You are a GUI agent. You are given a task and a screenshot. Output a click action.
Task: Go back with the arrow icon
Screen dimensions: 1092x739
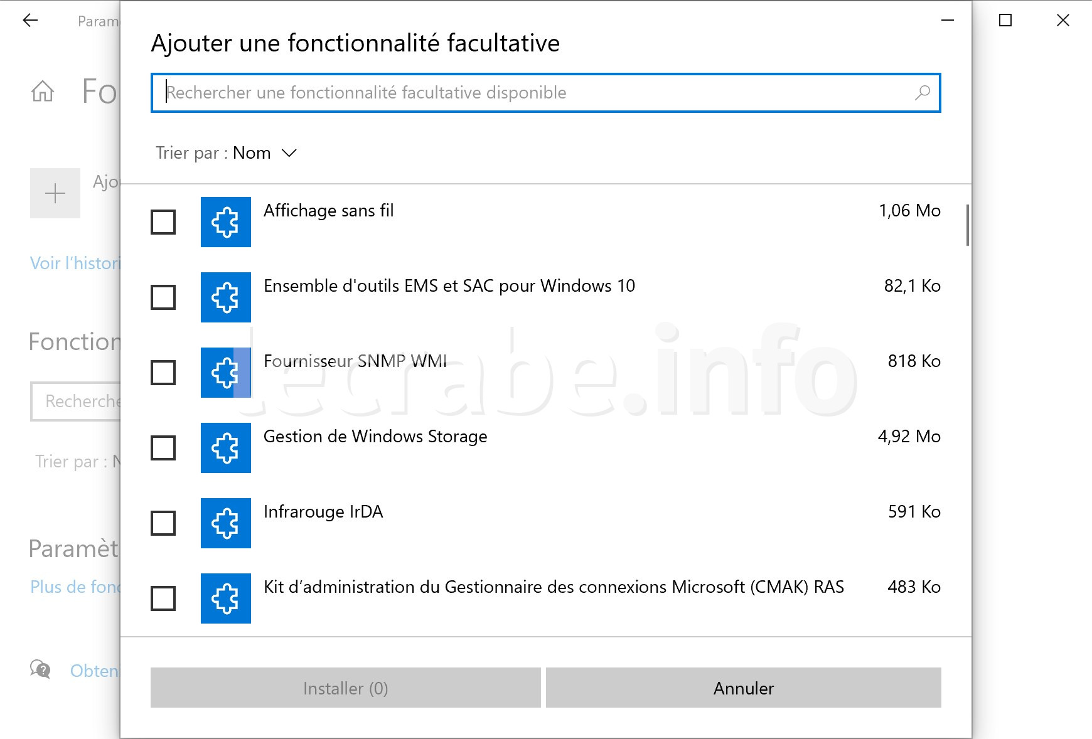click(30, 21)
